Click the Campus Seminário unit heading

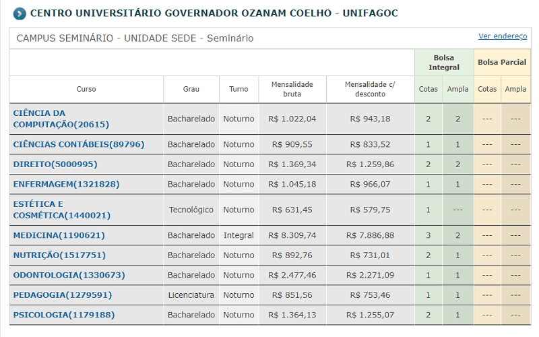135,38
